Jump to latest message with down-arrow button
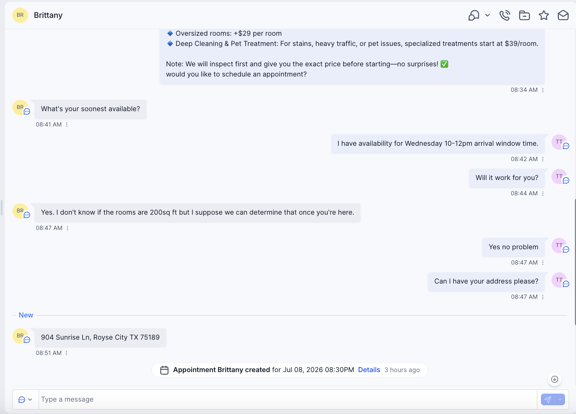The image size is (576, 414). click(554, 379)
